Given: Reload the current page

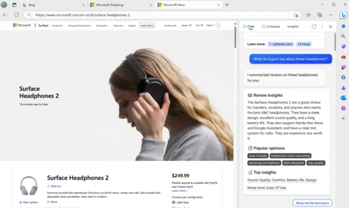Looking at the screenshot, I should point(17,15).
